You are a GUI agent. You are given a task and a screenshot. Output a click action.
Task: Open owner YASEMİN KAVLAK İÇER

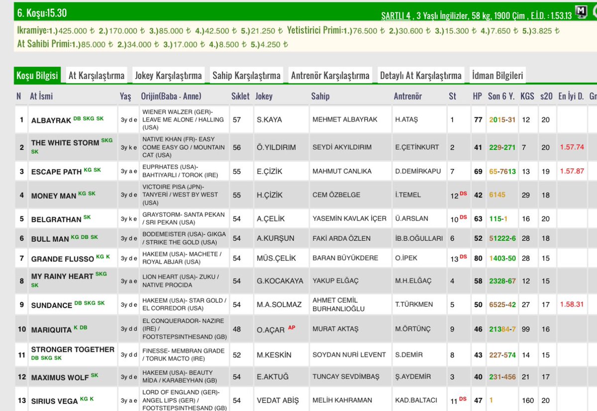pyautogui.click(x=349, y=219)
